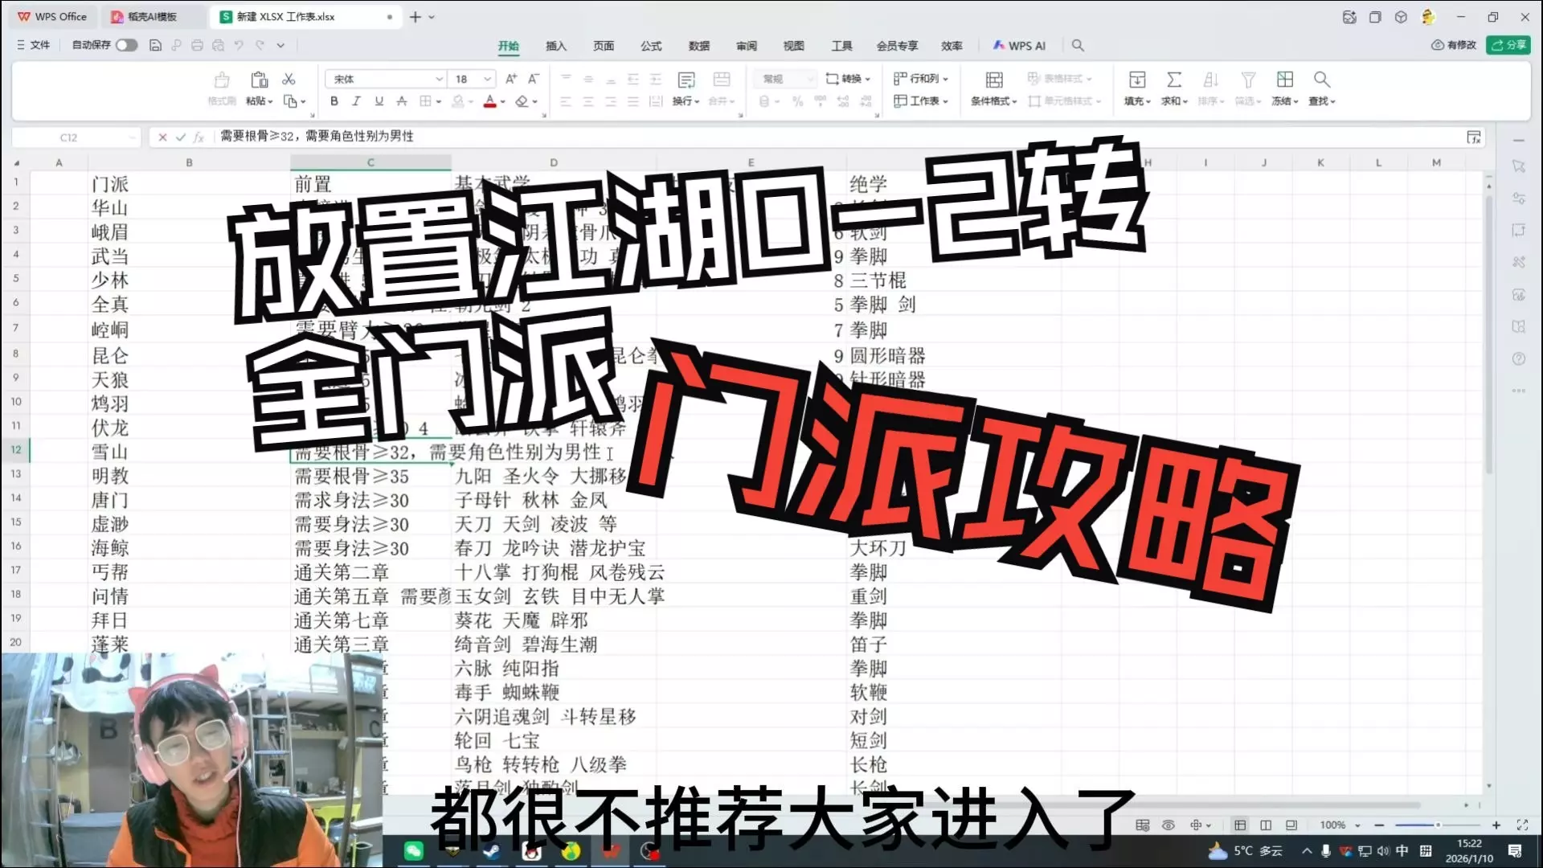Screen dimensions: 1543x868
Task: Click the Freeze panes (冻结) icon
Action: (x=1284, y=80)
